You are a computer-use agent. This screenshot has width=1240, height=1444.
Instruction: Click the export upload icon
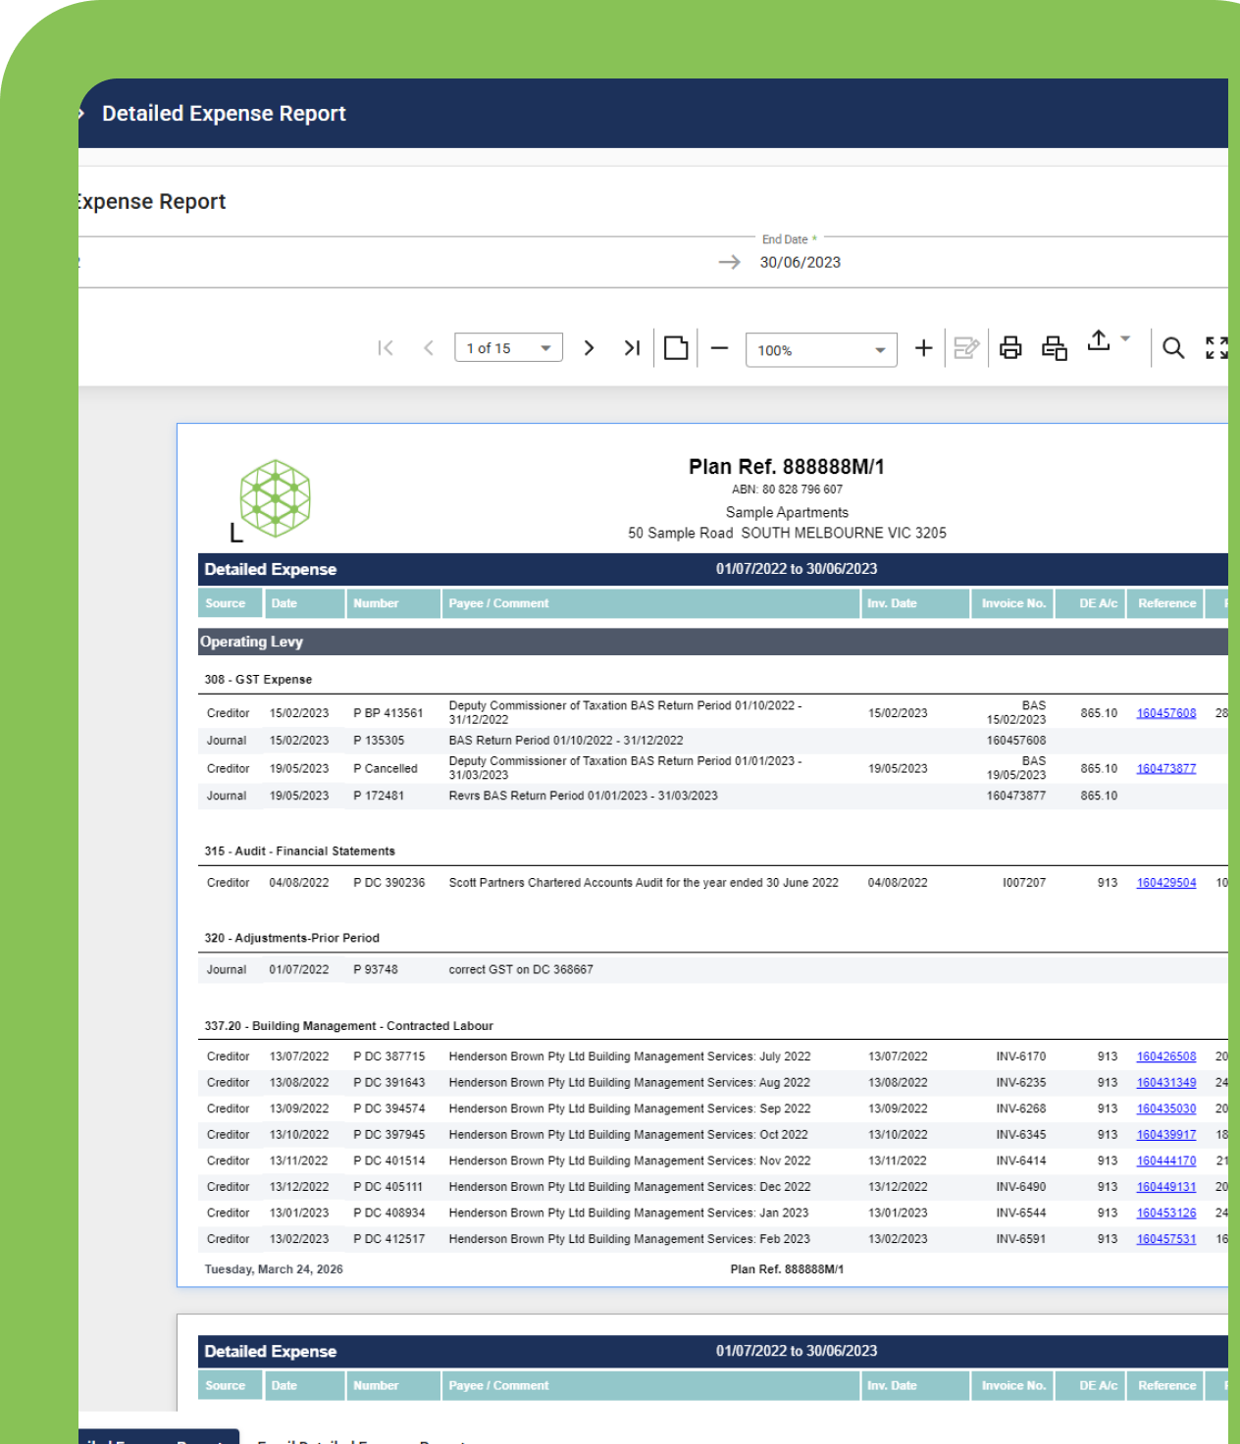point(1099,340)
